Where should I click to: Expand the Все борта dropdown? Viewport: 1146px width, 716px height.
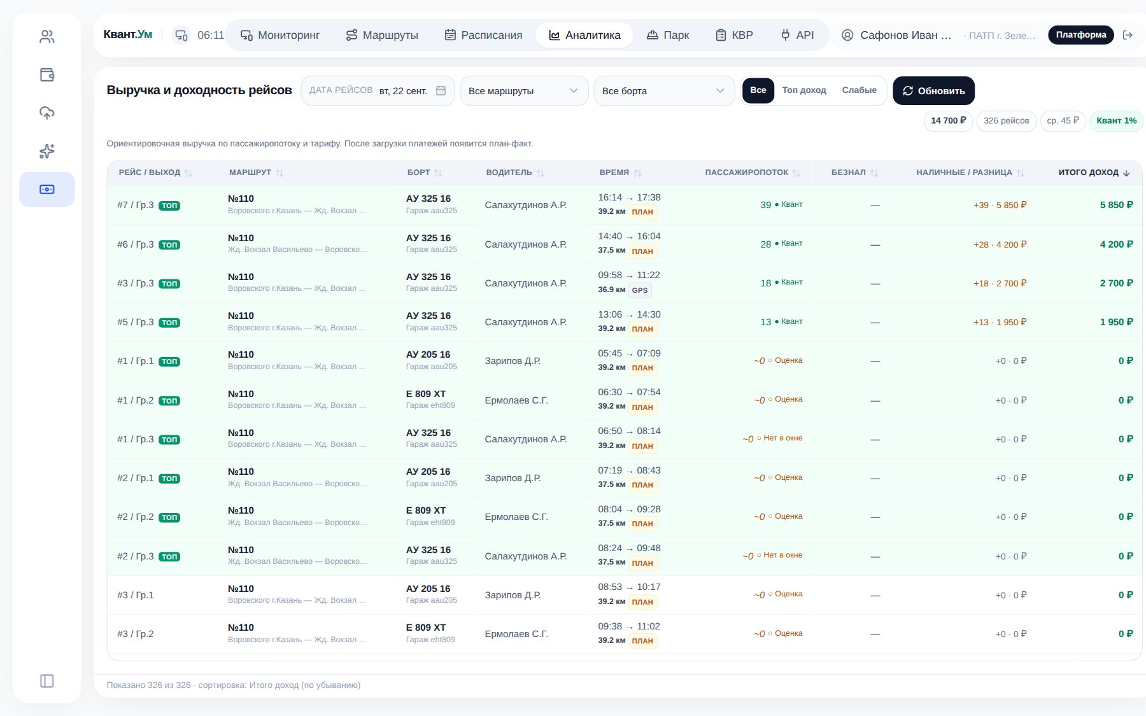[x=664, y=90]
